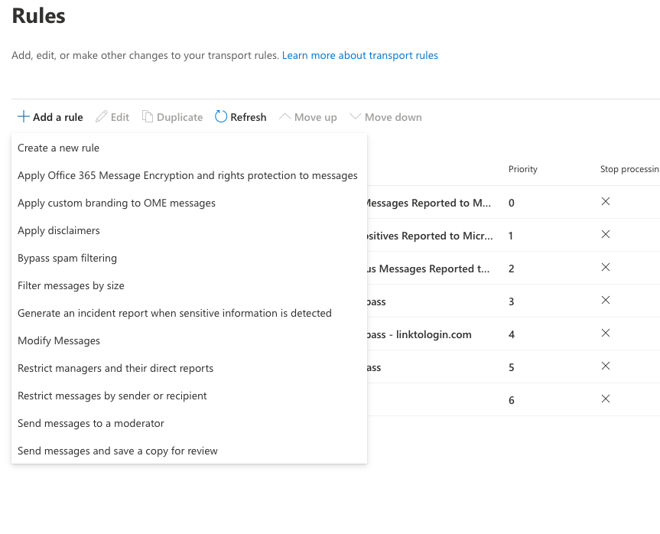Choose Apply Office 365 Message Encryption option
This screenshot has width=660, height=534.
(x=187, y=175)
